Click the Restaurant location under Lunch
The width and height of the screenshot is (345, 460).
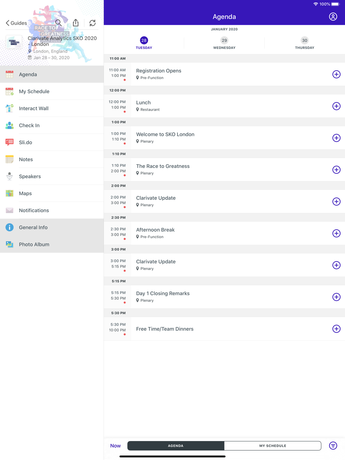(x=150, y=110)
